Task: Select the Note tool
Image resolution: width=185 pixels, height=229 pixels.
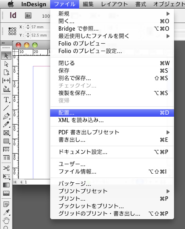Action: pyautogui.click(x=6, y=204)
